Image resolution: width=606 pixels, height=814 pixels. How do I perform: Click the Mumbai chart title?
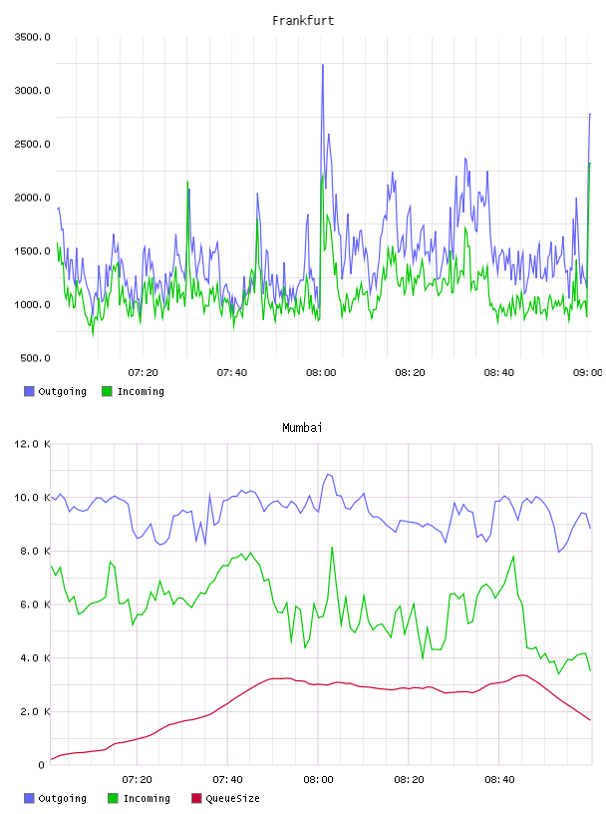(302, 428)
